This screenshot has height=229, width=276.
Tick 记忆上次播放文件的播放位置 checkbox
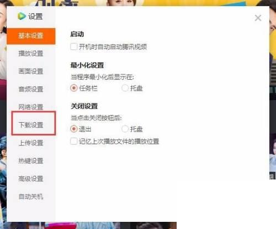coord(73,141)
